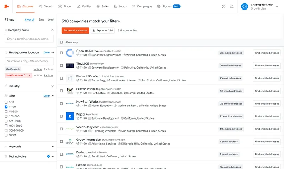
Task: Open the Deductive company name
Action: [83, 152]
